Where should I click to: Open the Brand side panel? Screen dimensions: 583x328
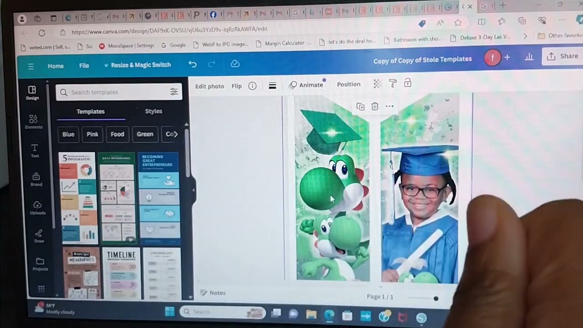click(x=36, y=179)
